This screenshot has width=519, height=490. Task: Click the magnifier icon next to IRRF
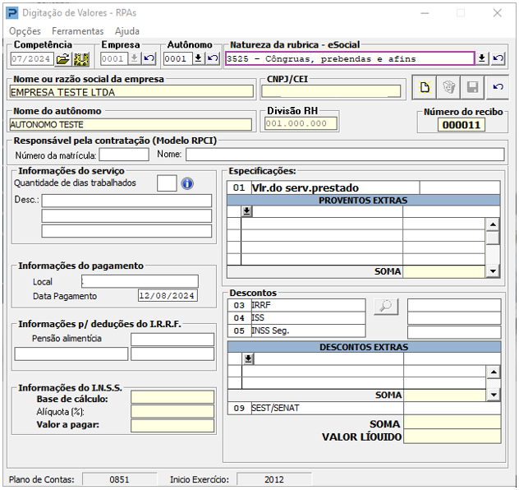386,307
